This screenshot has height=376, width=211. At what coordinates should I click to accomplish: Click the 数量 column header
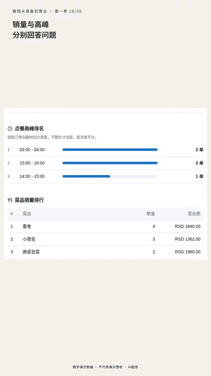(x=151, y=214)
